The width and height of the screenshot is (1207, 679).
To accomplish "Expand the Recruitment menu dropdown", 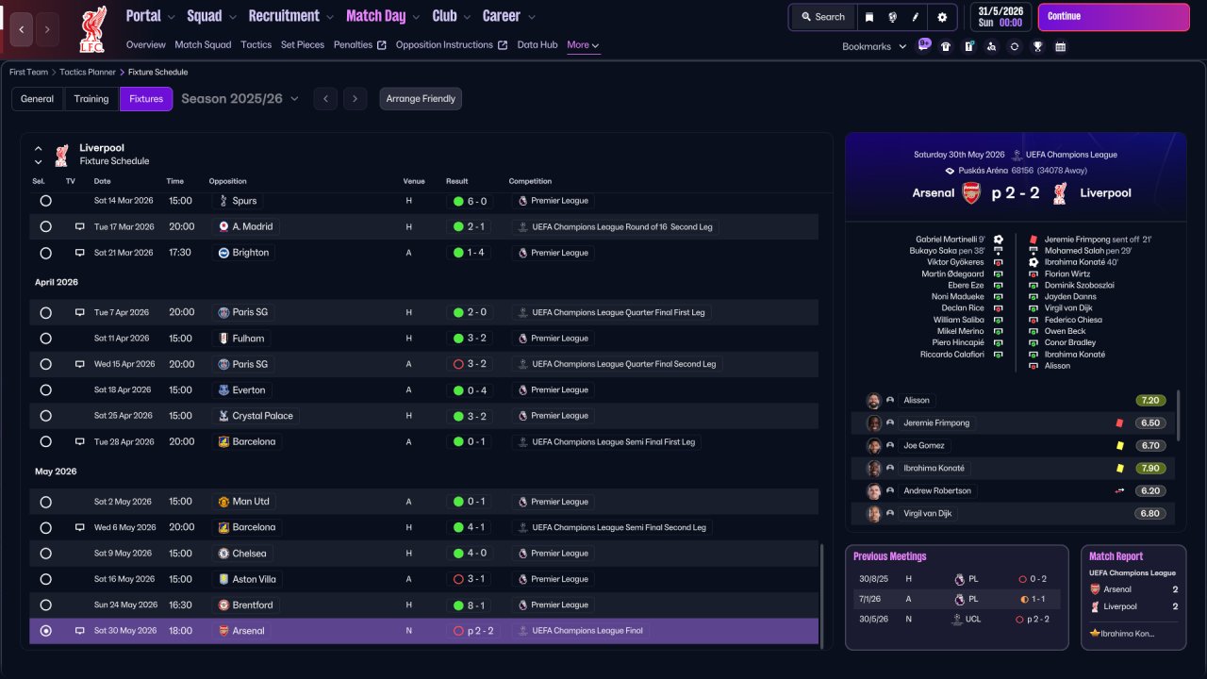I will 329,17.
